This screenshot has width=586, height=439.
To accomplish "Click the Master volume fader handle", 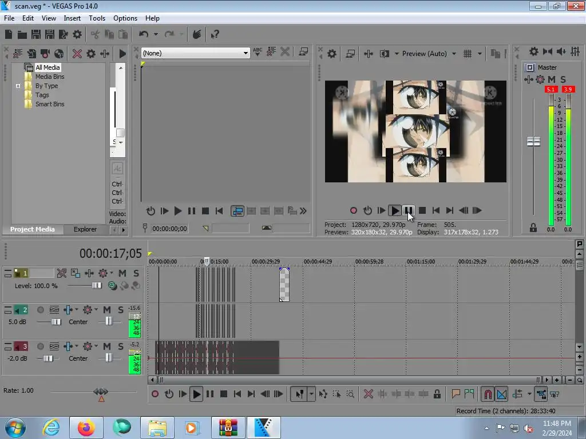I will tap(534, 142).
